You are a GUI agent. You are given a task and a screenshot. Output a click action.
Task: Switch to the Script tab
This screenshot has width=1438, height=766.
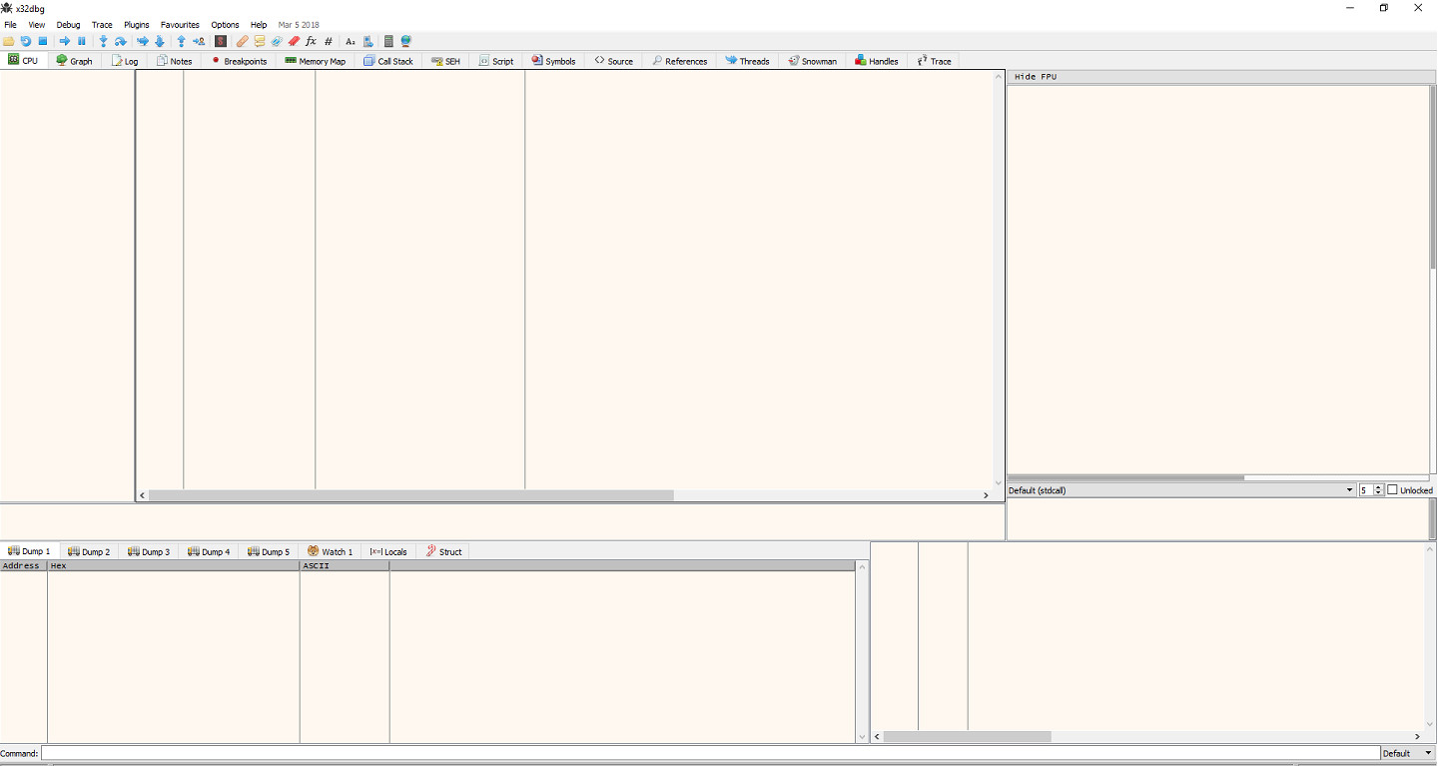pyautogui.click(x=496, y=61)
